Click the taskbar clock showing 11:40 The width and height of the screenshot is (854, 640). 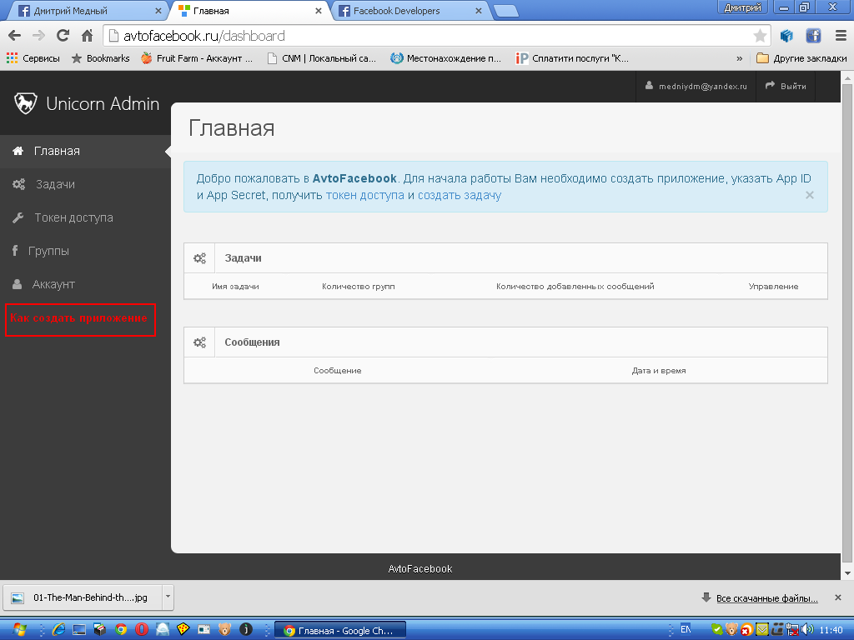(831, 630)
